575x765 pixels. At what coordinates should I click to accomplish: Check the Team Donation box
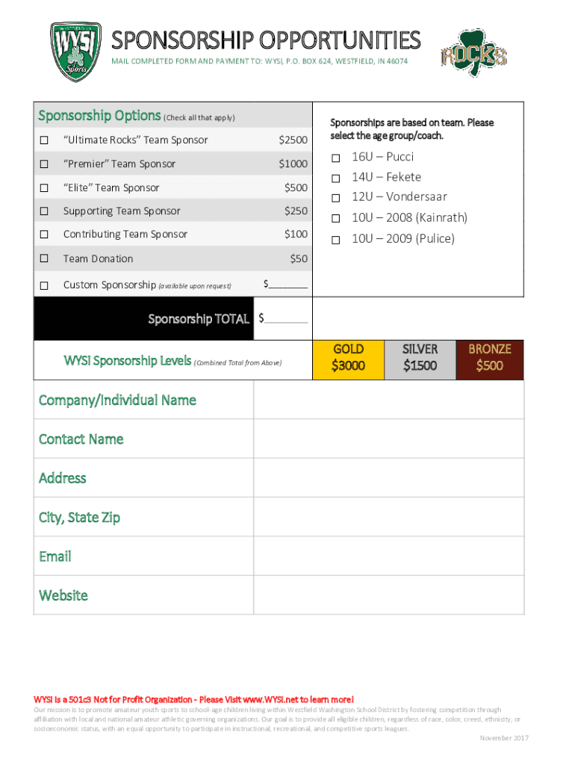[45, 258]
